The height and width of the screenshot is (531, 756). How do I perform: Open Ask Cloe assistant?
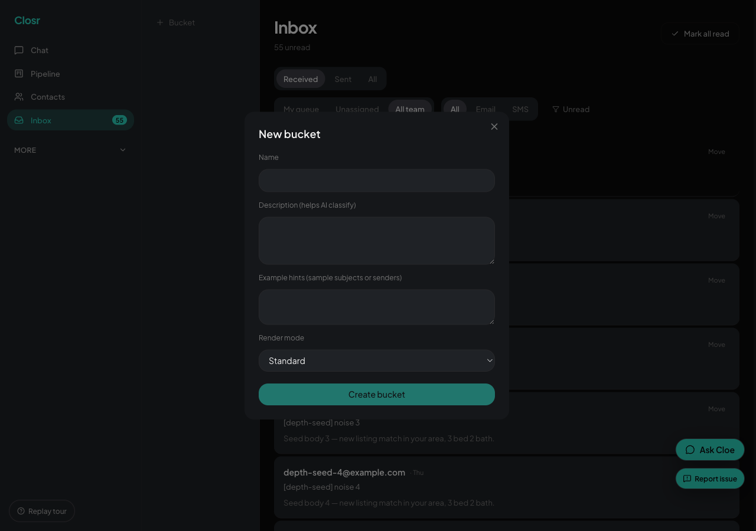(710, 450)
